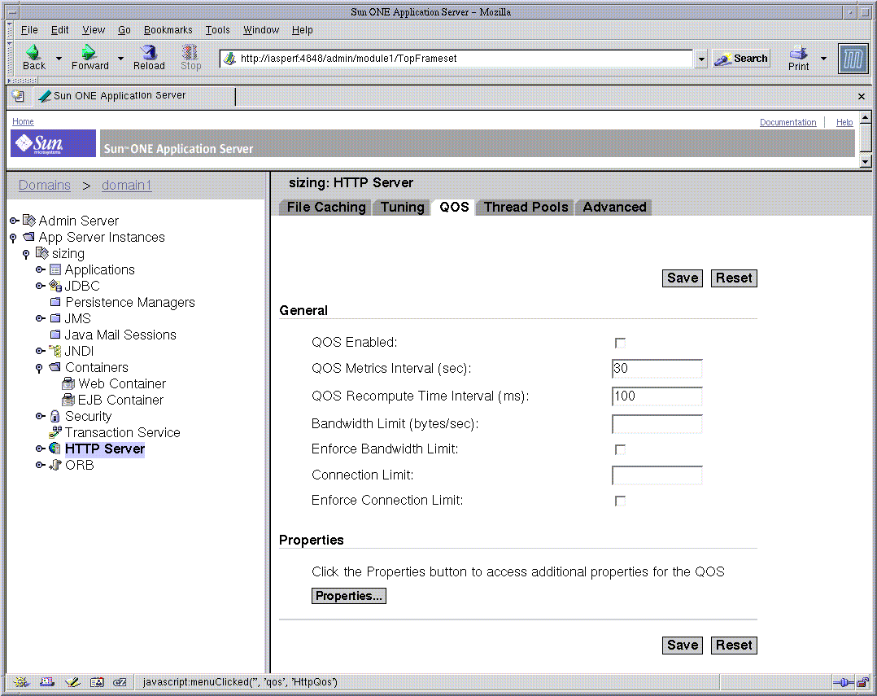Open Navigator from status bar component icon

pyautogui.click(x=21, y=682)
